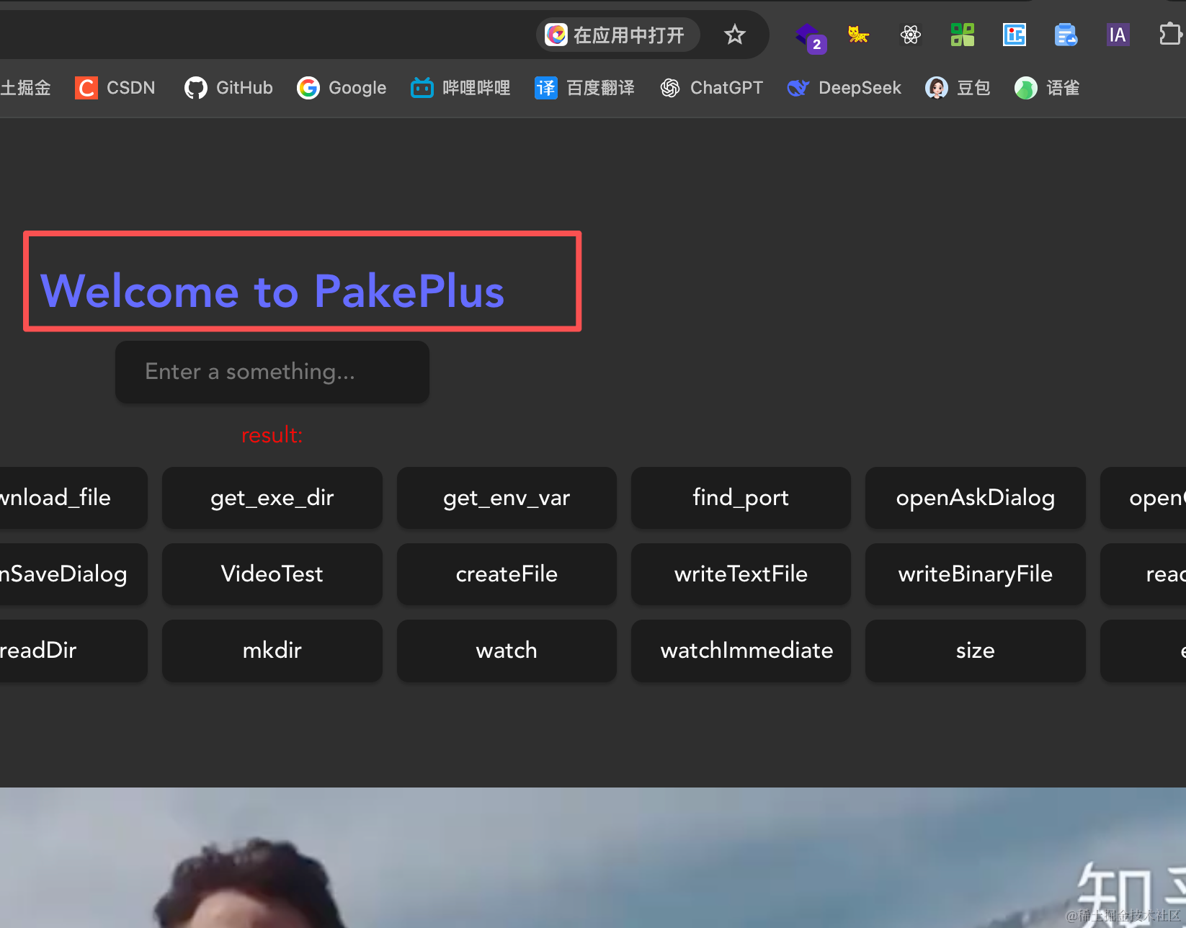This screenshot has width=1186, height=928.
Task: Click the Welcome to PakePlus heading
Action: [272, 291]
